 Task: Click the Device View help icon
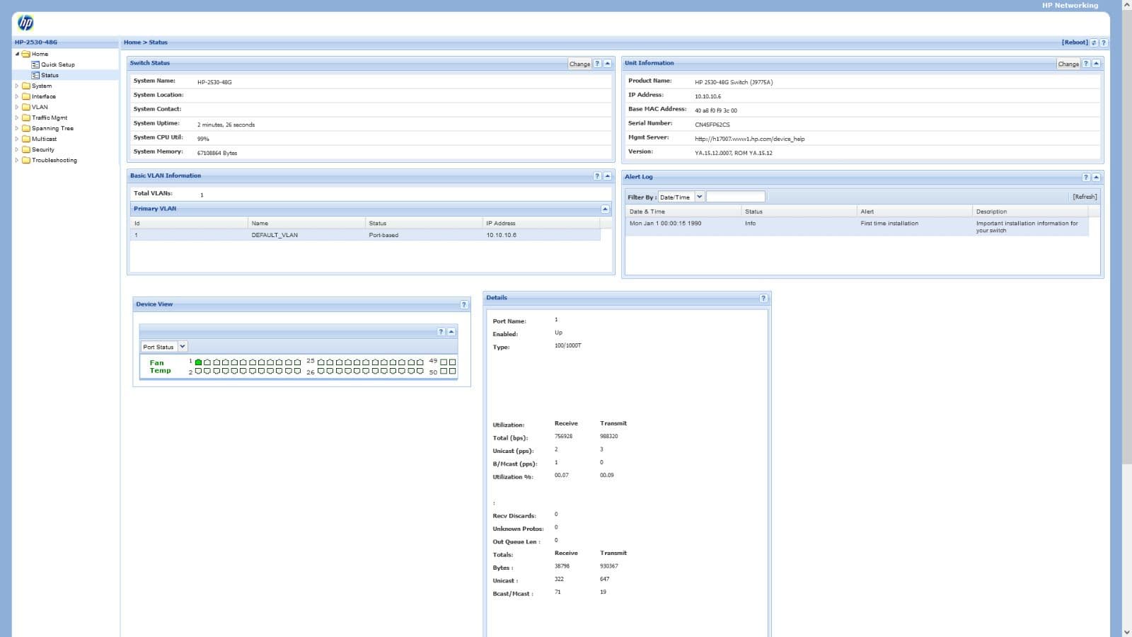[464, 305]
